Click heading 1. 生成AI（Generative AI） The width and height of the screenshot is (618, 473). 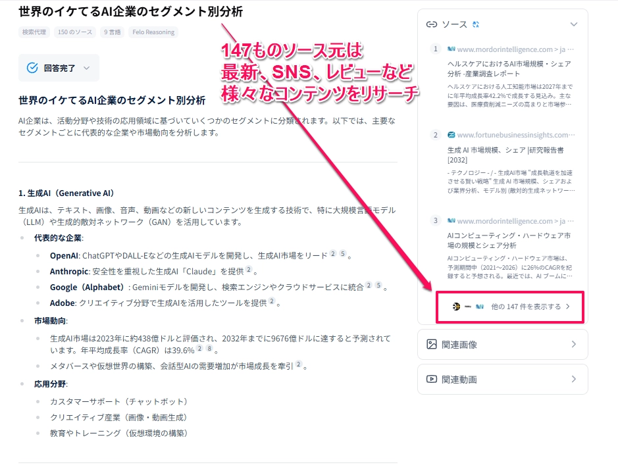[66, 193]
